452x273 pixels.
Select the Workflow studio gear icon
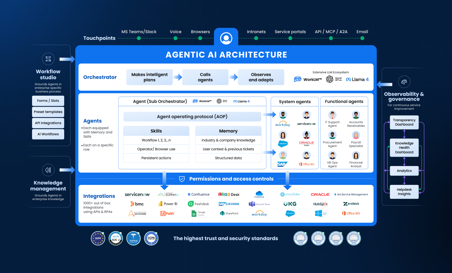(x=48, y=58)
